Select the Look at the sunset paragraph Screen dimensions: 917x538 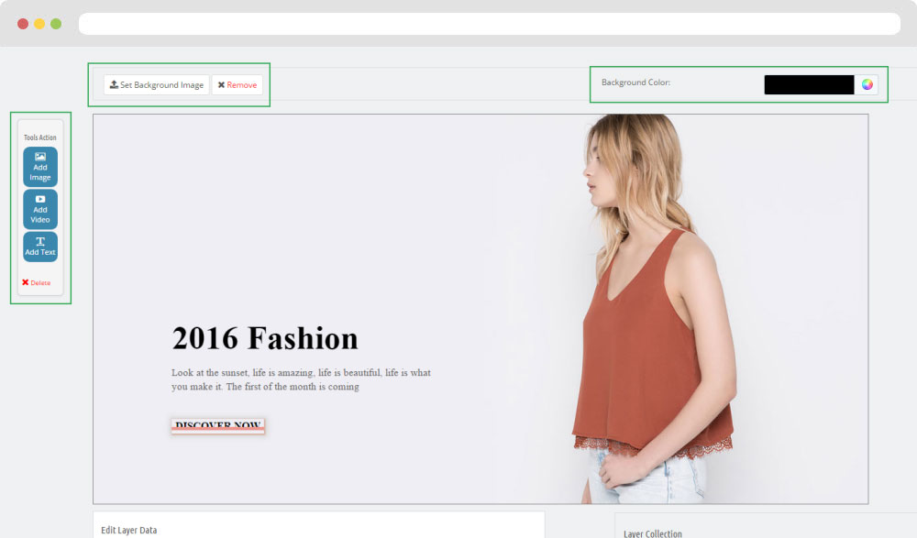point(301,379)
